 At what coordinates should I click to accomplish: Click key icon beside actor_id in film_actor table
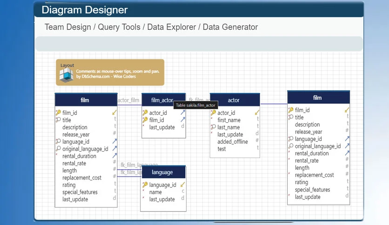point(145,113)
